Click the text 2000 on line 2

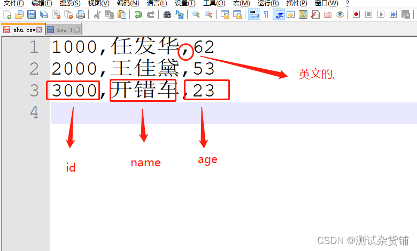(74, 69)
